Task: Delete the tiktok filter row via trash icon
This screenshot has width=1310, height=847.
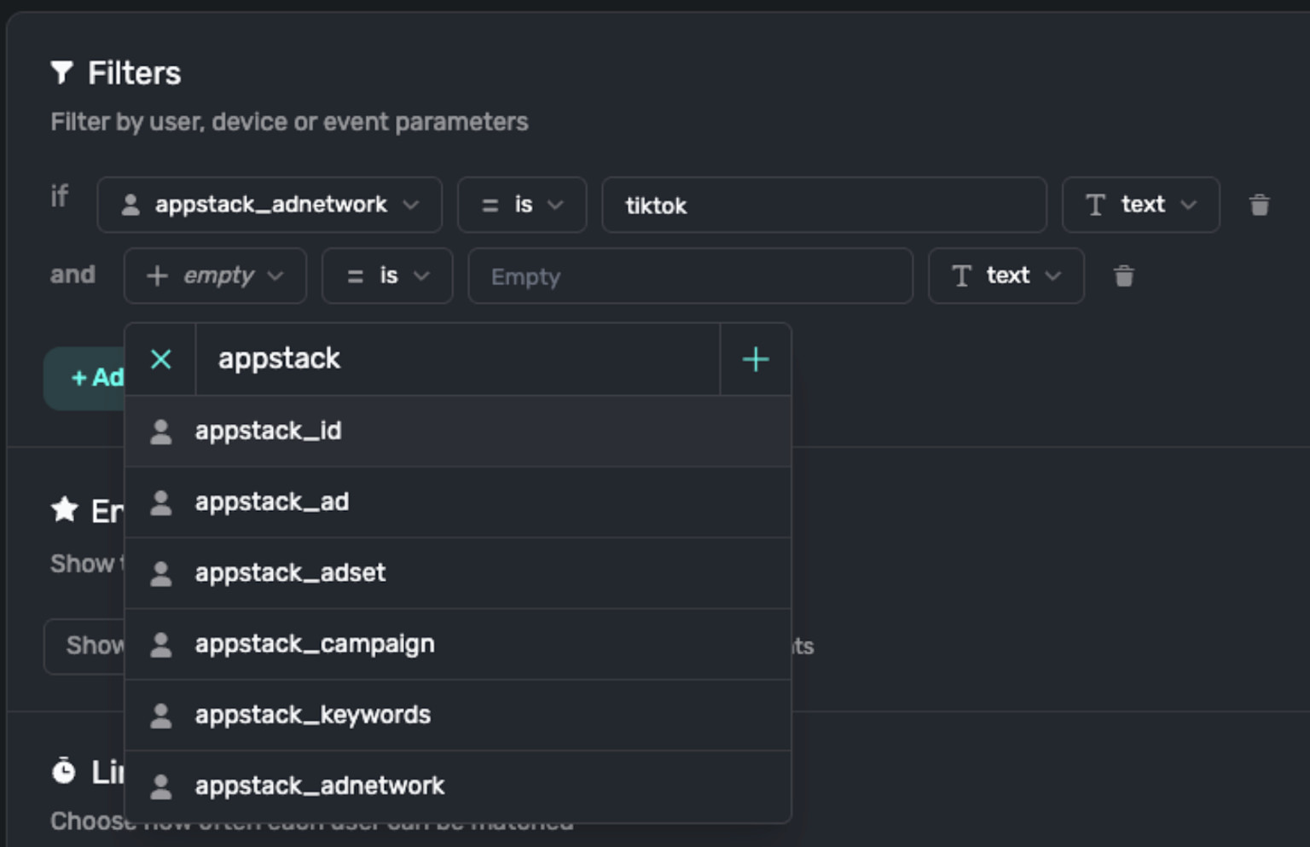Action: pyautogui.click(x=1260, y=205)
